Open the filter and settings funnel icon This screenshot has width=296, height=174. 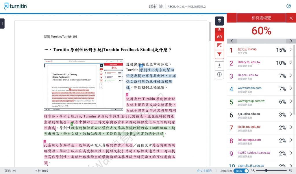point(219,54)
